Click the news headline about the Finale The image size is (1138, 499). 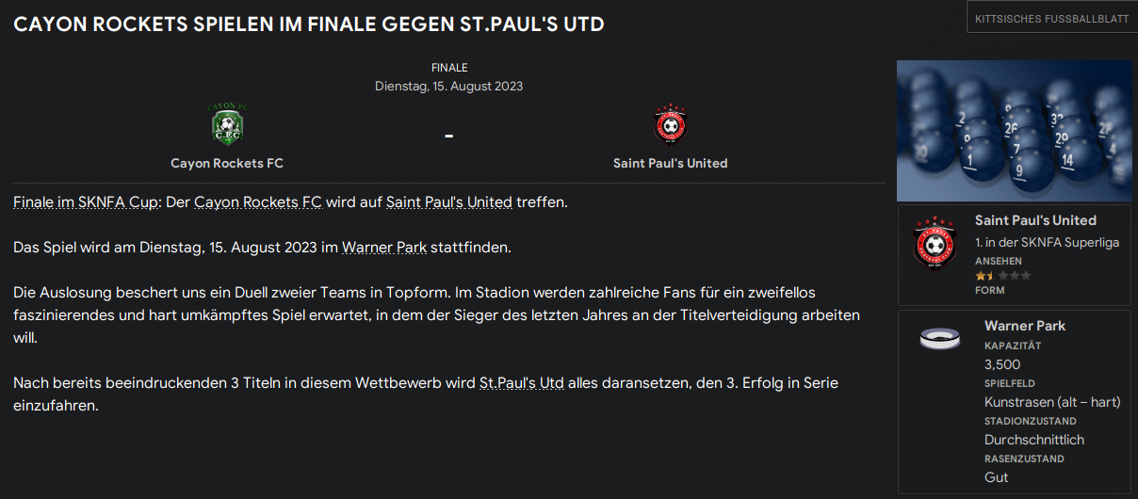309,24
